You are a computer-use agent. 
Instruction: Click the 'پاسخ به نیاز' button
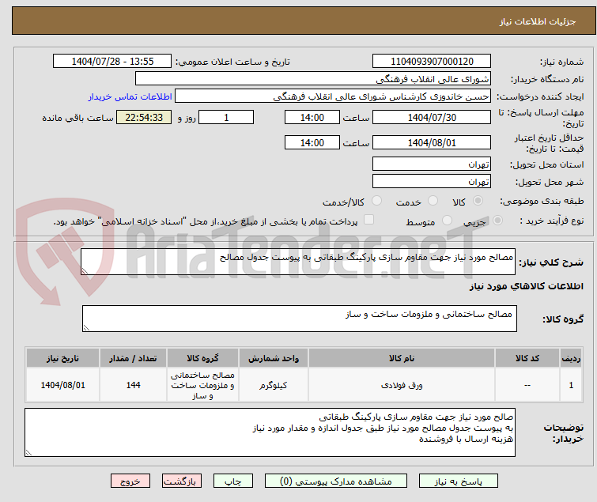(x=458, y=481)
